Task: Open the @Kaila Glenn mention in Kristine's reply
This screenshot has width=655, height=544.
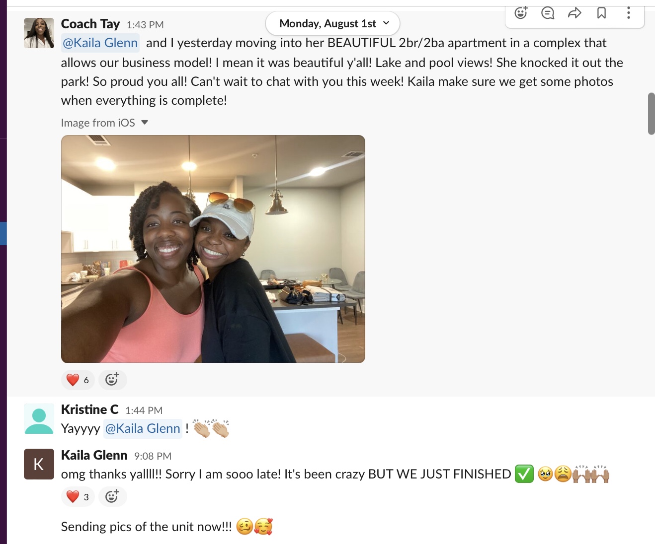Action: 143,428
